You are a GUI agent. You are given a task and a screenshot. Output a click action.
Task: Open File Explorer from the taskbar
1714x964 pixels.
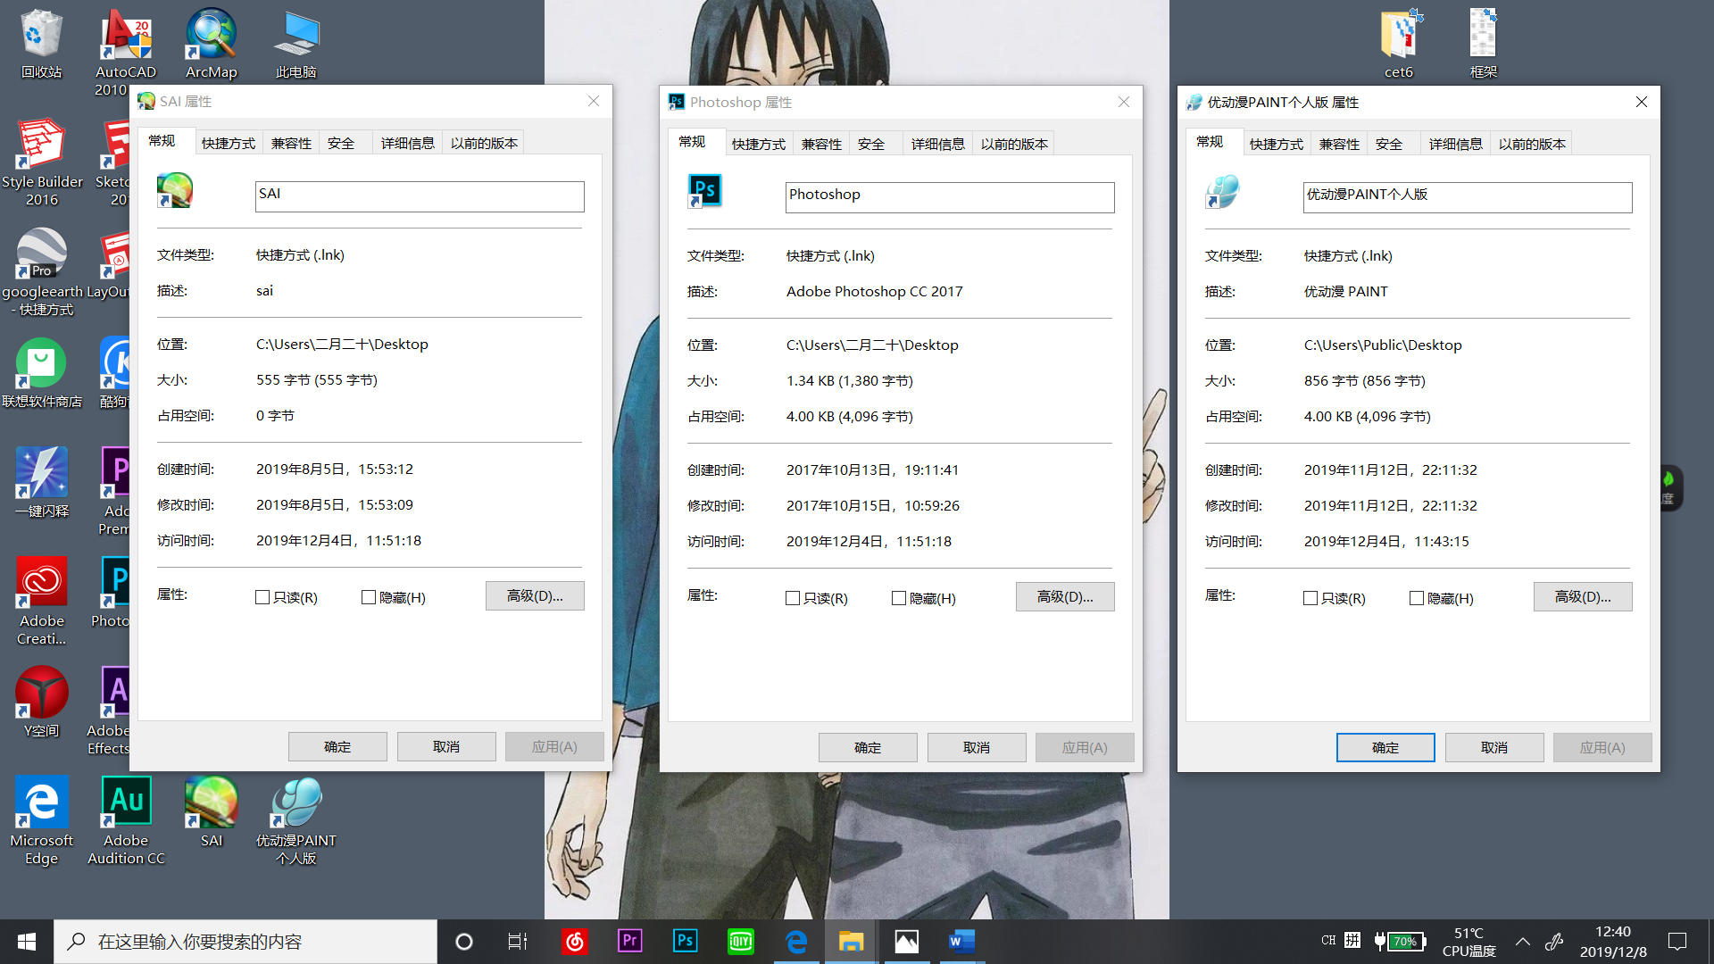[x=851, y=942]
